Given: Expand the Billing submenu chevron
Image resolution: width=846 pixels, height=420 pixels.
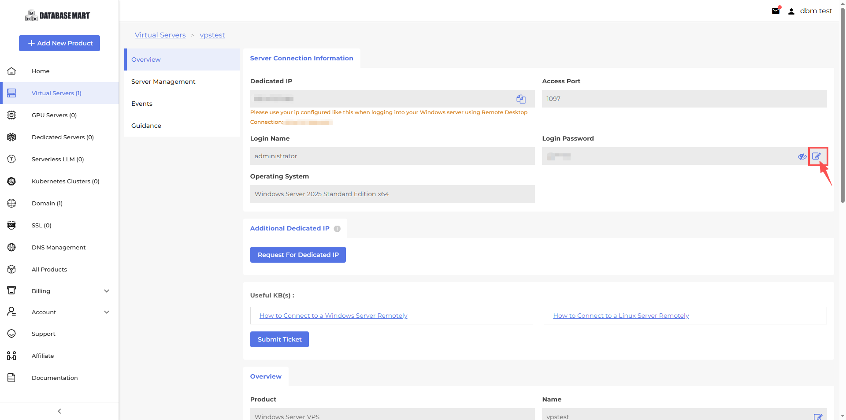Looking at the screenshot, I should 107,291.
